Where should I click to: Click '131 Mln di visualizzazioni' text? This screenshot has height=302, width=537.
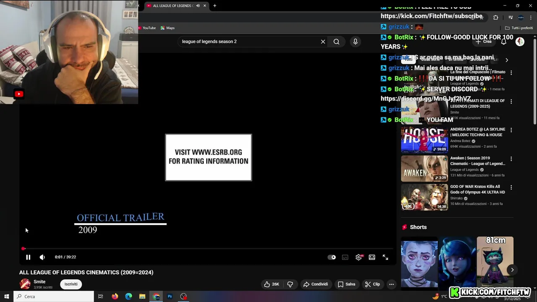[469, 175]
